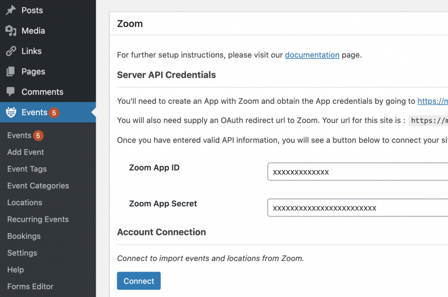Open the Events submenu entry

pyautogui.click(x=19, y=135)
